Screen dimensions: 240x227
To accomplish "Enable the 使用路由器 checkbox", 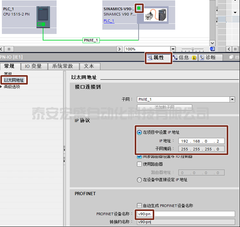I will [139, 164].
